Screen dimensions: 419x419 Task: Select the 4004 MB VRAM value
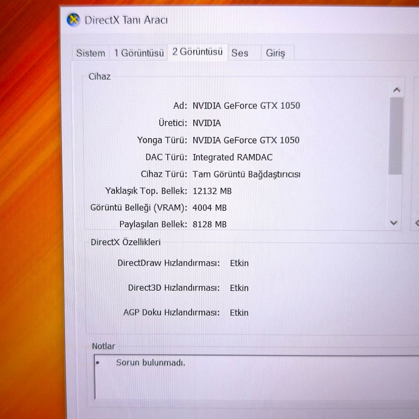tap(209, 208)
